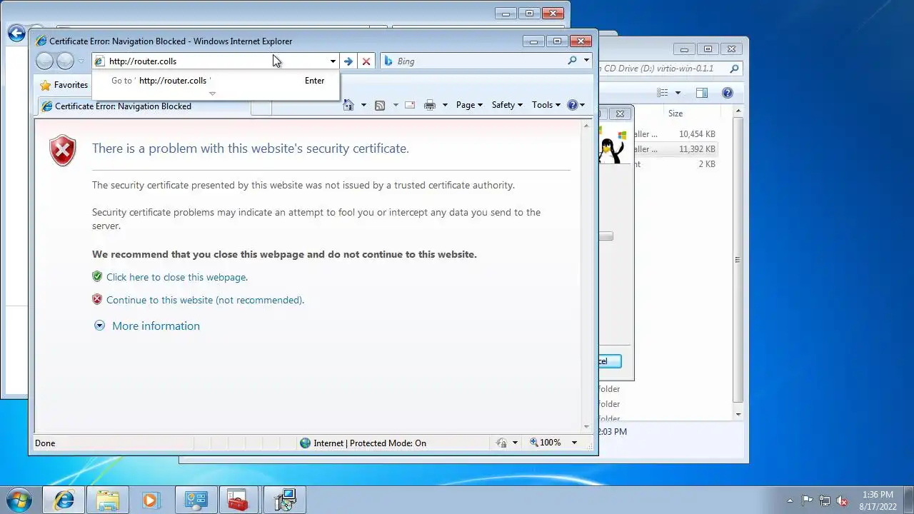
Task: Select the Certificate Error: Navigation Blocked tab
Action: coord(144,106)
